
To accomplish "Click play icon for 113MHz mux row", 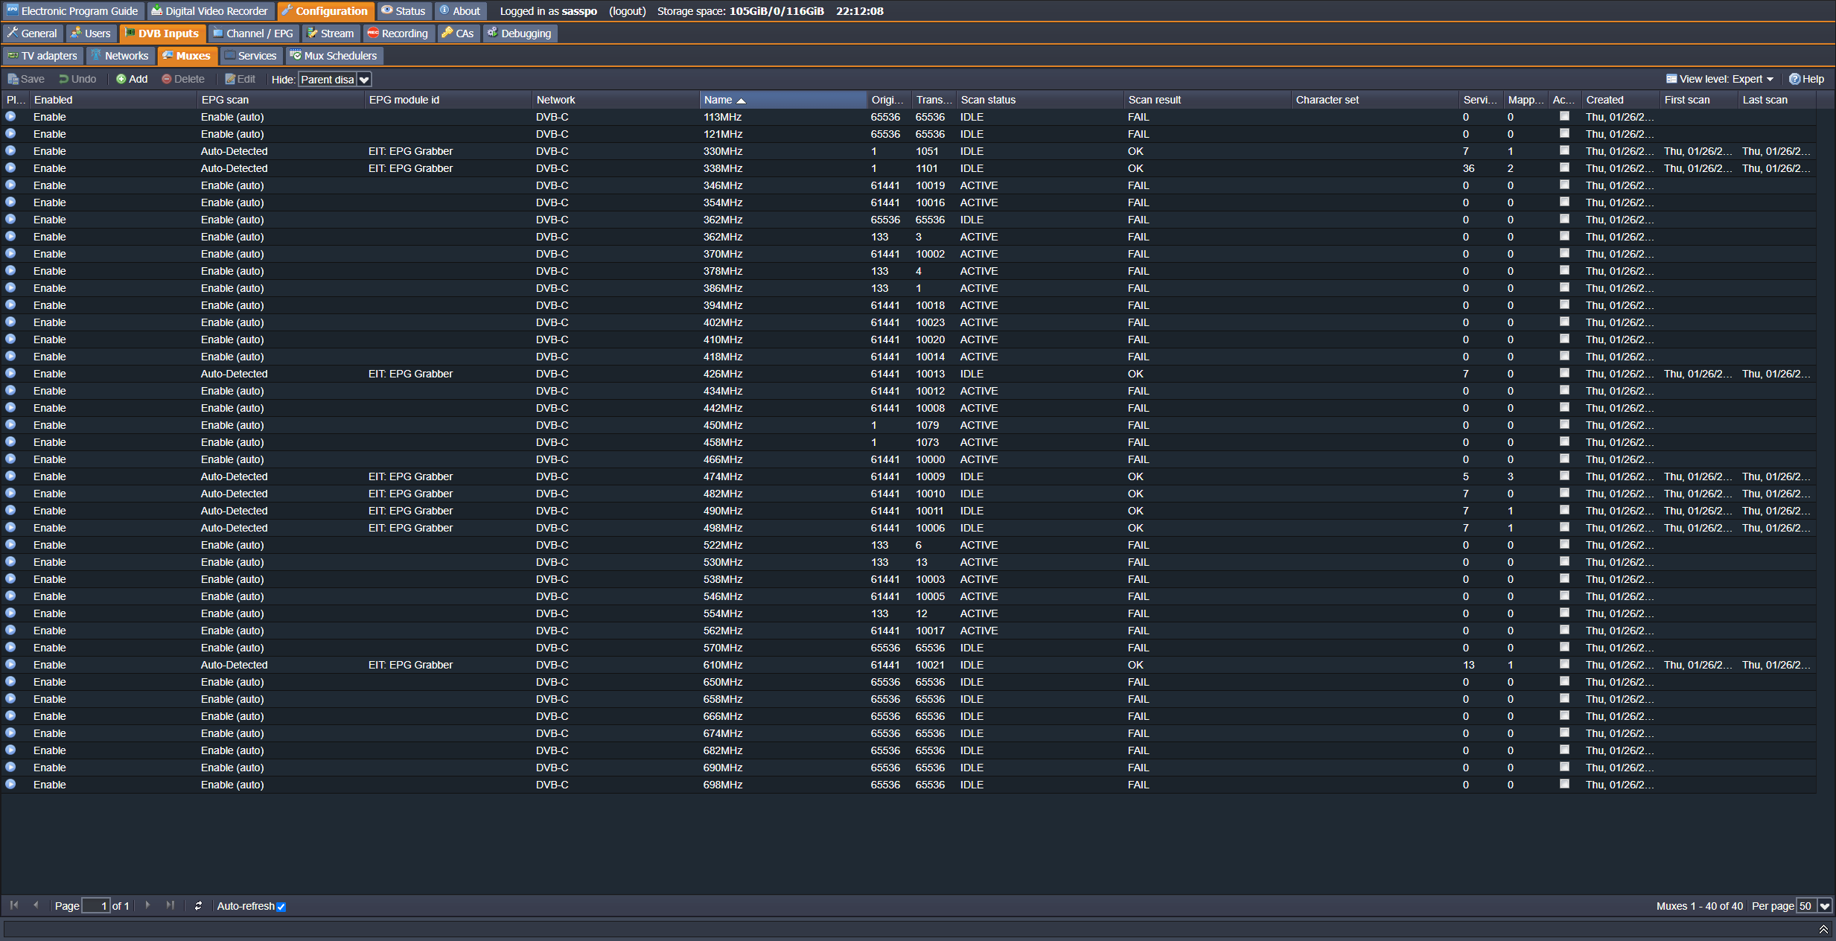I will point(10,117).
